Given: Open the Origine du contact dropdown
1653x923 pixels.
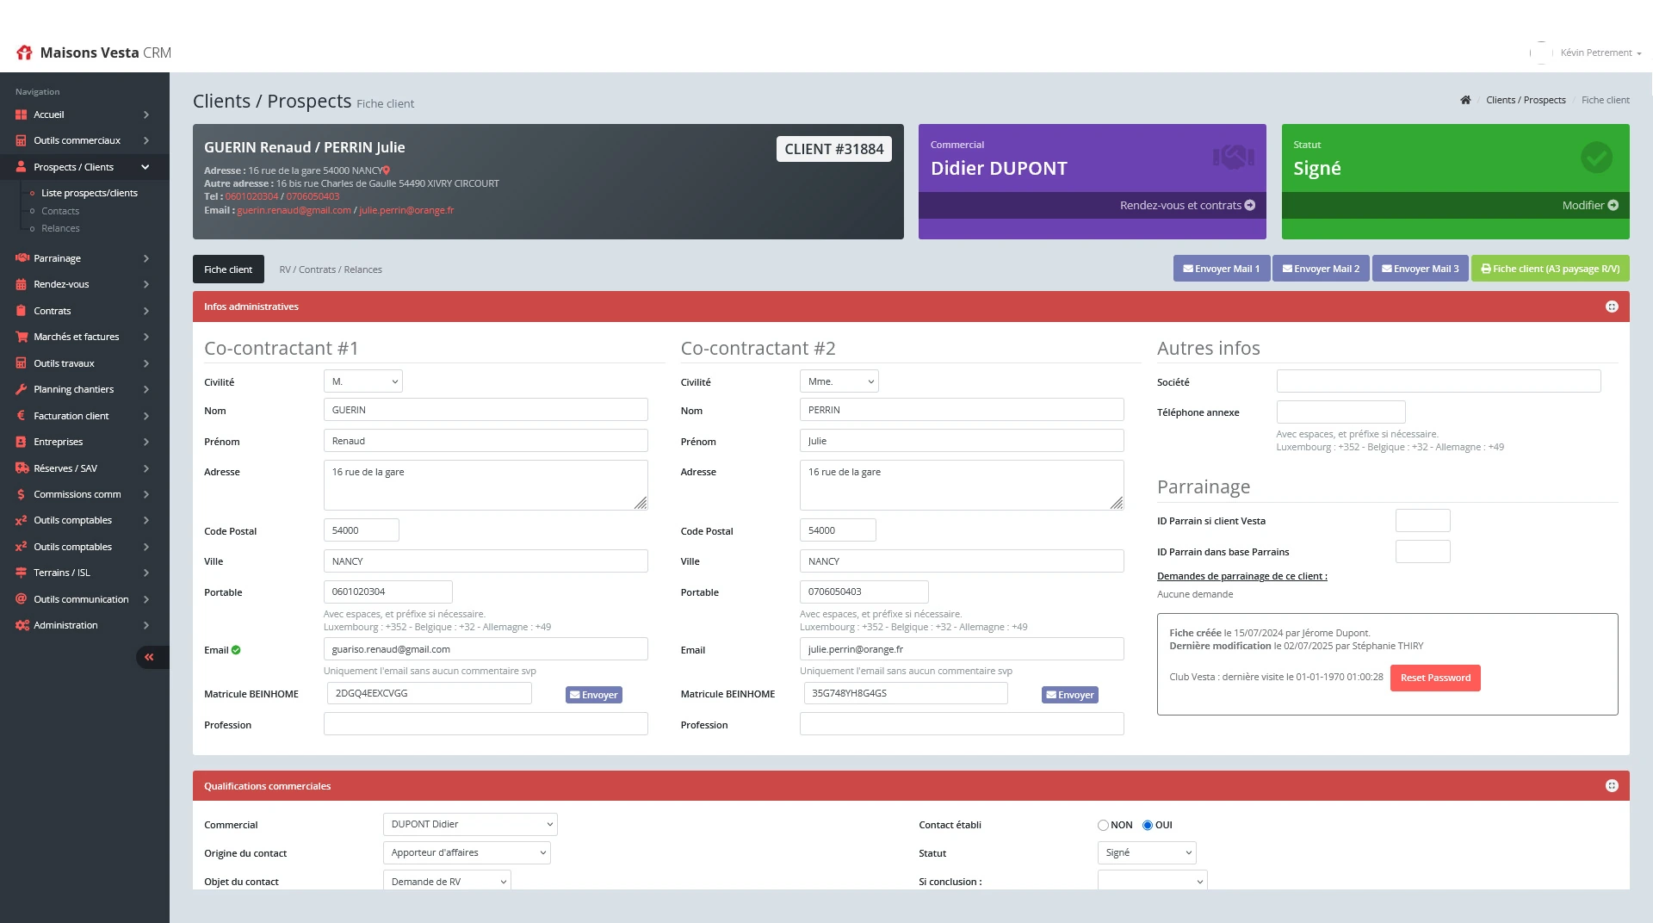Looking at the screenshot, I should click(x=466, y=853).
